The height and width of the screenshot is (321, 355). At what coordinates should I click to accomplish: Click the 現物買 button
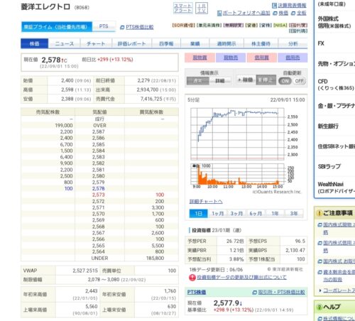(x=200, y=58)
